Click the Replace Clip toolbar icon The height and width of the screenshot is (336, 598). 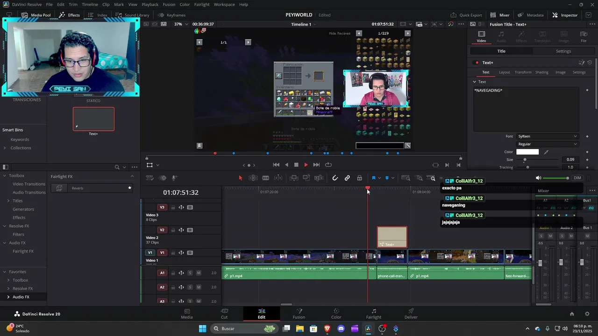pyautogui.click(x=319, y=178)
